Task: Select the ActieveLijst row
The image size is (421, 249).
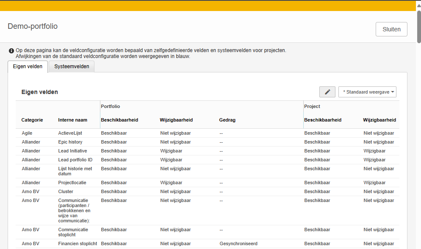Action: (70, 133)
